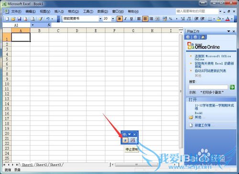Apply the red font color

(228, 19)
